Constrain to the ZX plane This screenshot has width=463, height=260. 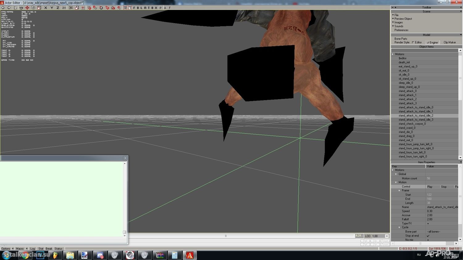(x=64, y=8)
